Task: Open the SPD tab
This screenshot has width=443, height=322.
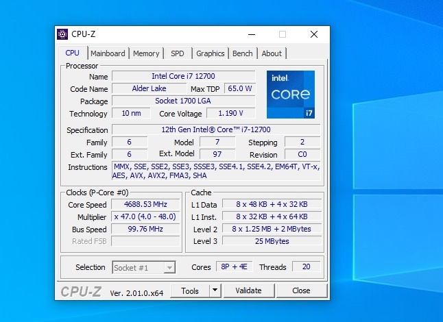Action: pos(178,53)
